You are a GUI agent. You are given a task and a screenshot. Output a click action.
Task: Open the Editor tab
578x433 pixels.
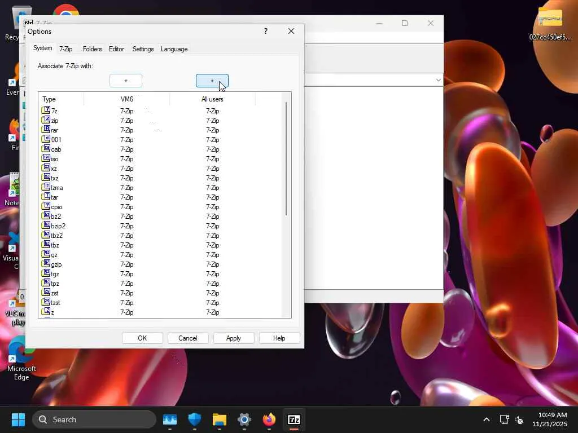pyautogui.click(x=116, y=49)
